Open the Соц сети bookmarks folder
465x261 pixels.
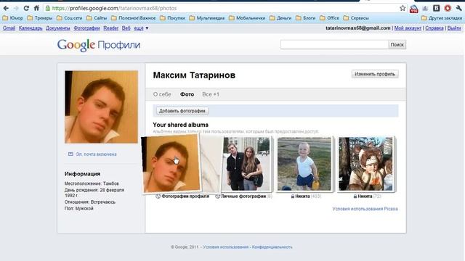coord(70,18)
